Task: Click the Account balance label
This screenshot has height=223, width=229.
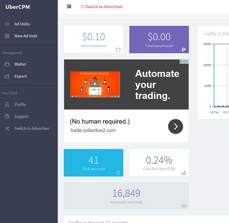Action: click(x=93, y=46)
